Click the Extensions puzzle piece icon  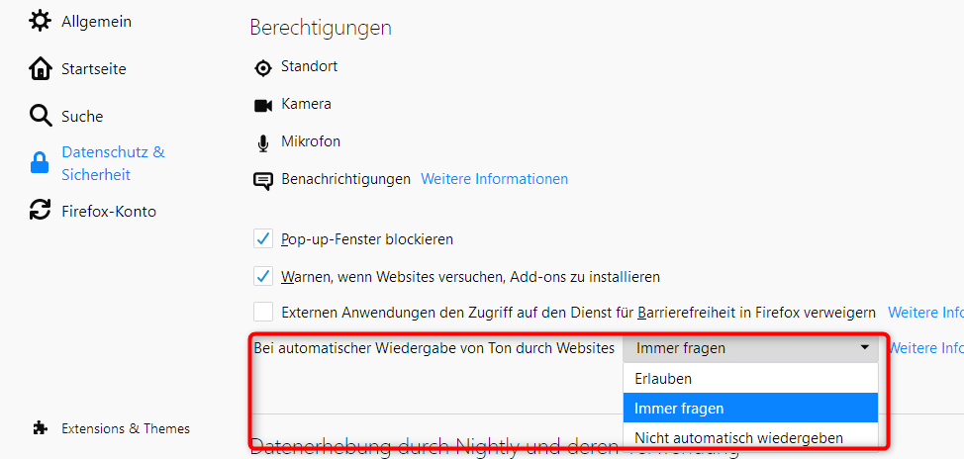tap(40, 428)
